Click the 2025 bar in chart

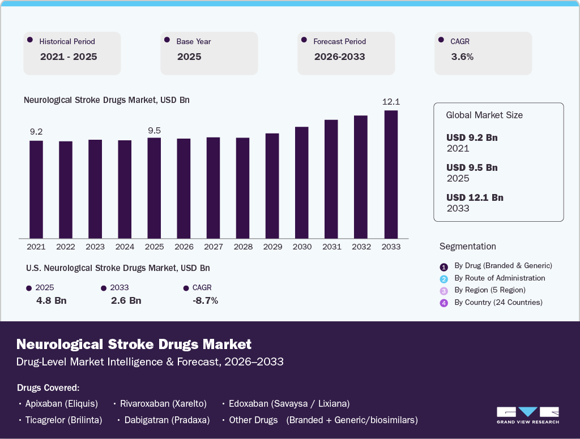(154, 188)
